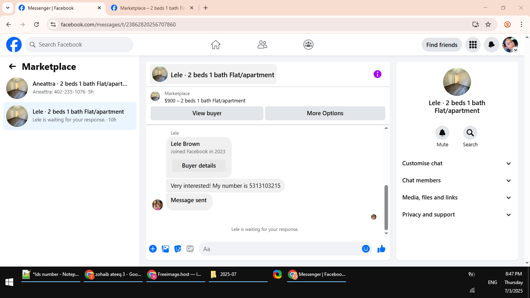This screenshot has height=298, width=530.
Task: Open Chrome profile icon in toolbar
Action: pos(507,24)
